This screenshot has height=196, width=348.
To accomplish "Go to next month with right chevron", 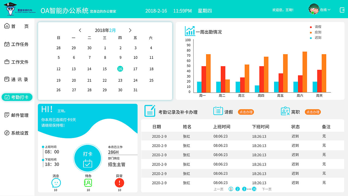I will pyautogui.click(x=130, y=30).
